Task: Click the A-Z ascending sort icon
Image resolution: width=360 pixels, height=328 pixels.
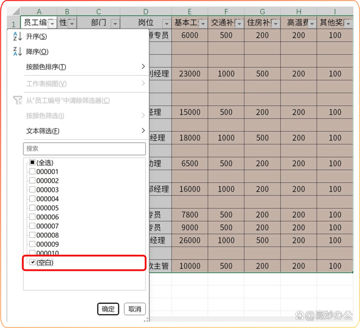Action: click(18, 36)
